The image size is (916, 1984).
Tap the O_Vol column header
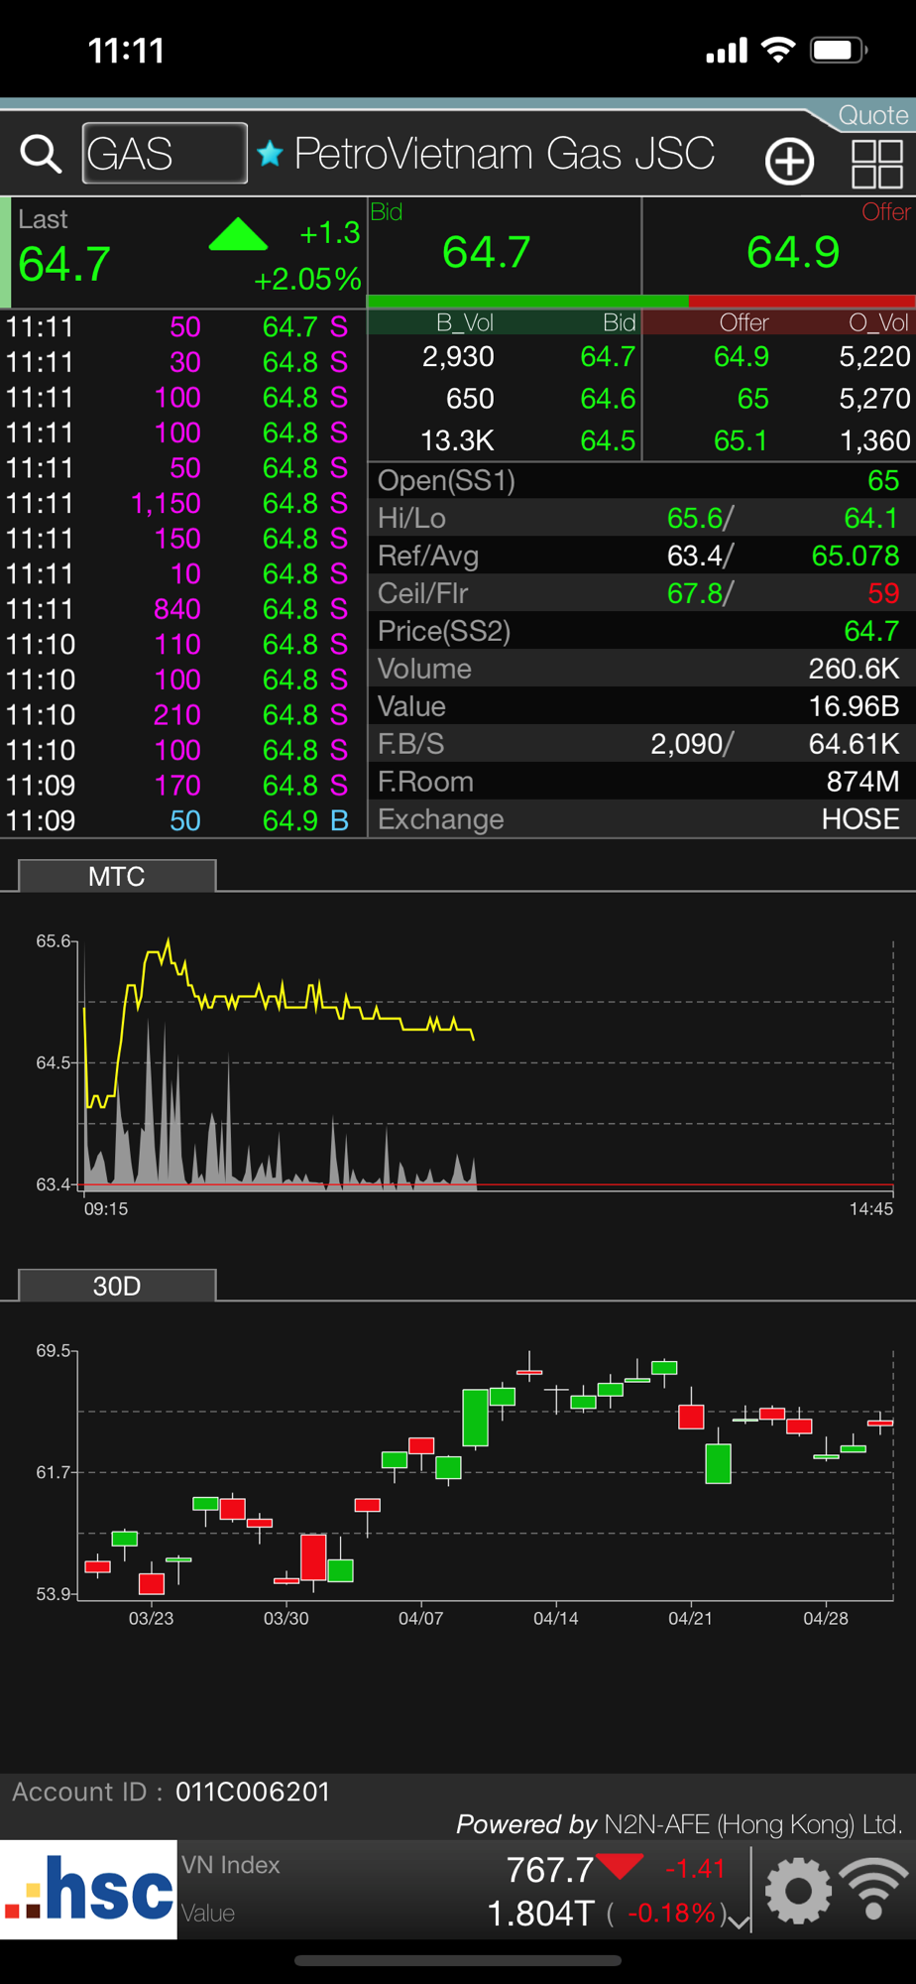[878, 322]
